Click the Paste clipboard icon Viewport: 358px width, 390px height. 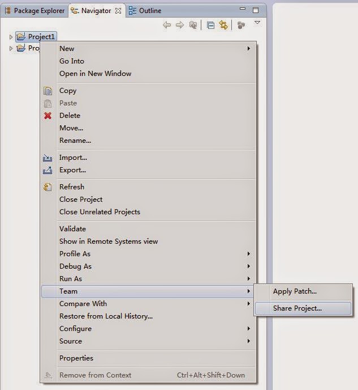[x=48, y=103]
